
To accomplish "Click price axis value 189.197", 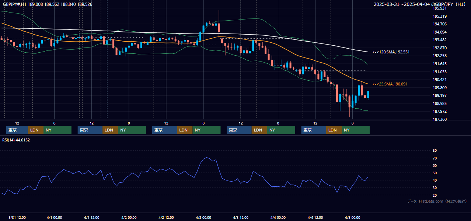I will coord(440,96).
